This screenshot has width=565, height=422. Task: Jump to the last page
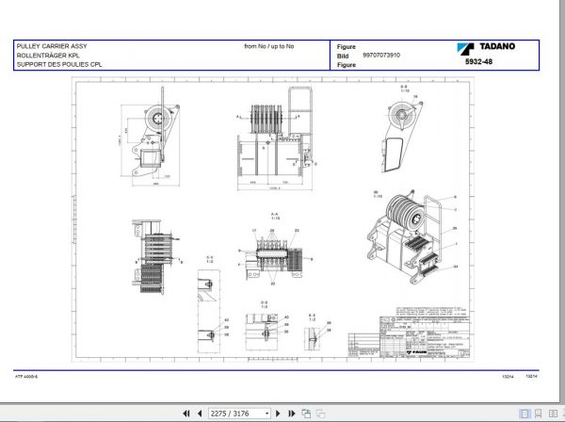tap(292, 414)
